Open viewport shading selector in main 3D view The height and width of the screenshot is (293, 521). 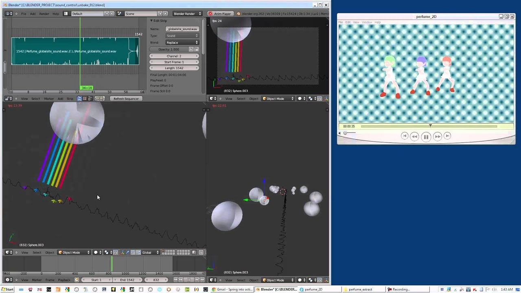(x=98, y=252)
